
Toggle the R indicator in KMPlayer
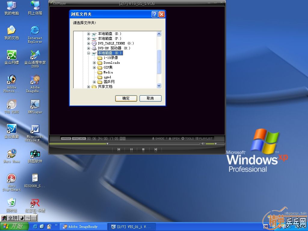[121, 138]
